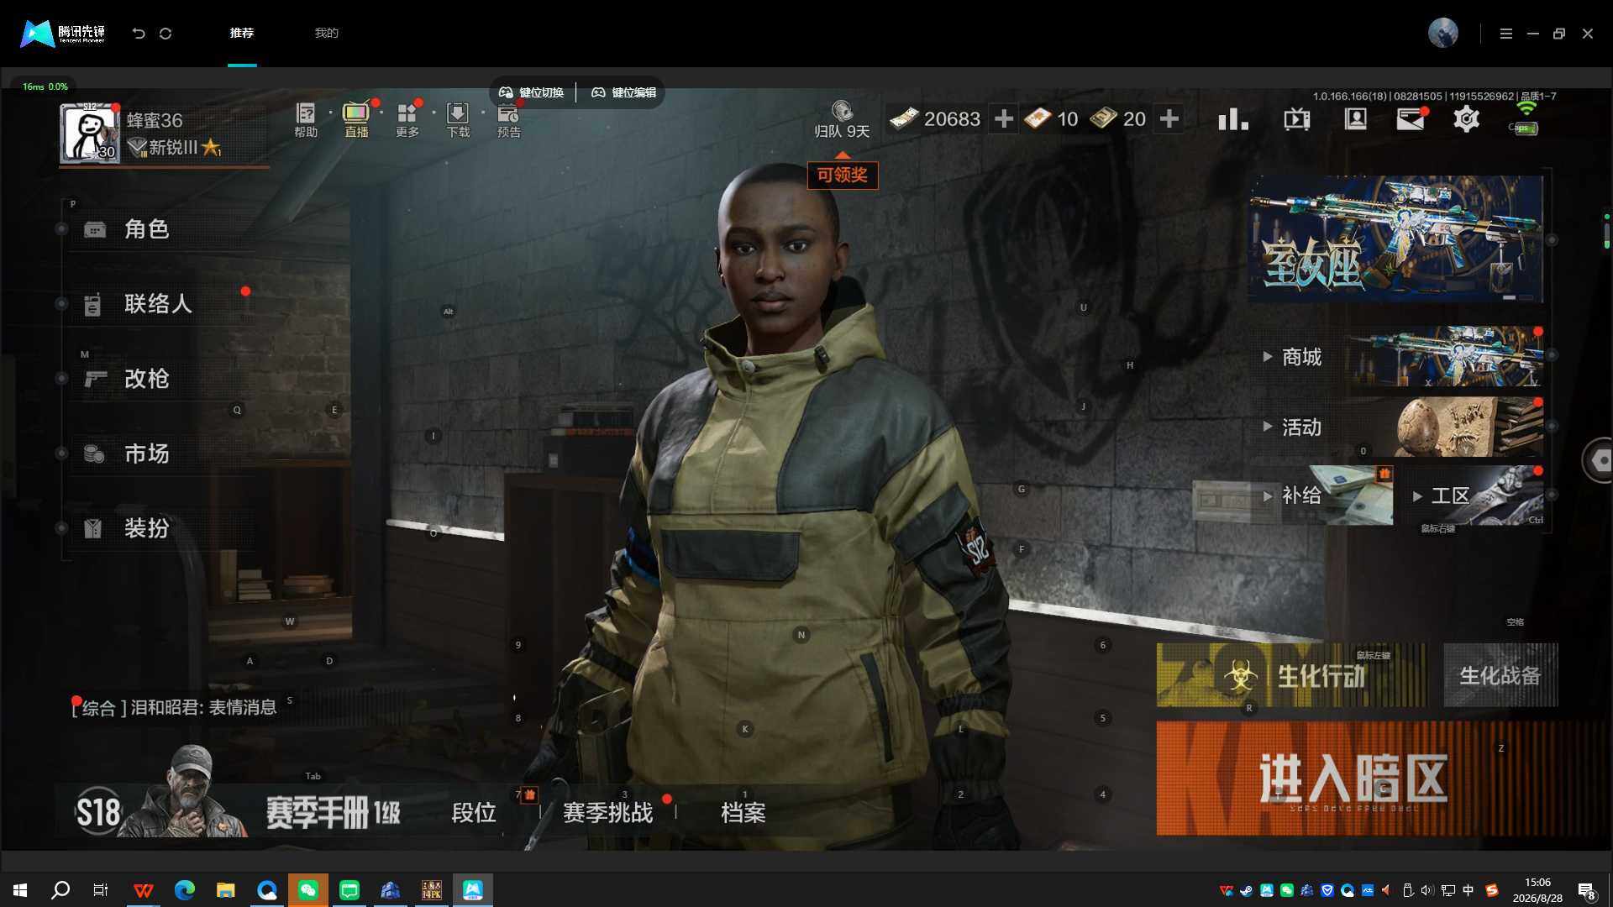Open game settings gear icon
This screenshot has height=907, width=1613.
[1466, 119]
